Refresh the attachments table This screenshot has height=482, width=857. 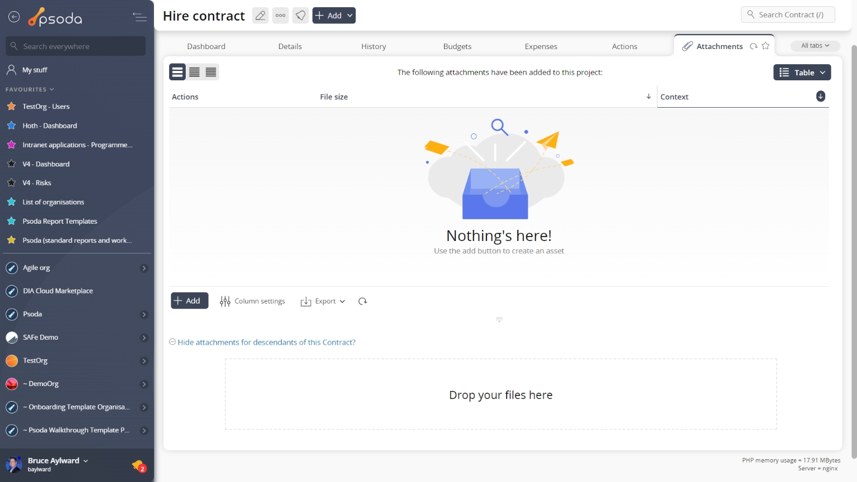coord(363,301)
